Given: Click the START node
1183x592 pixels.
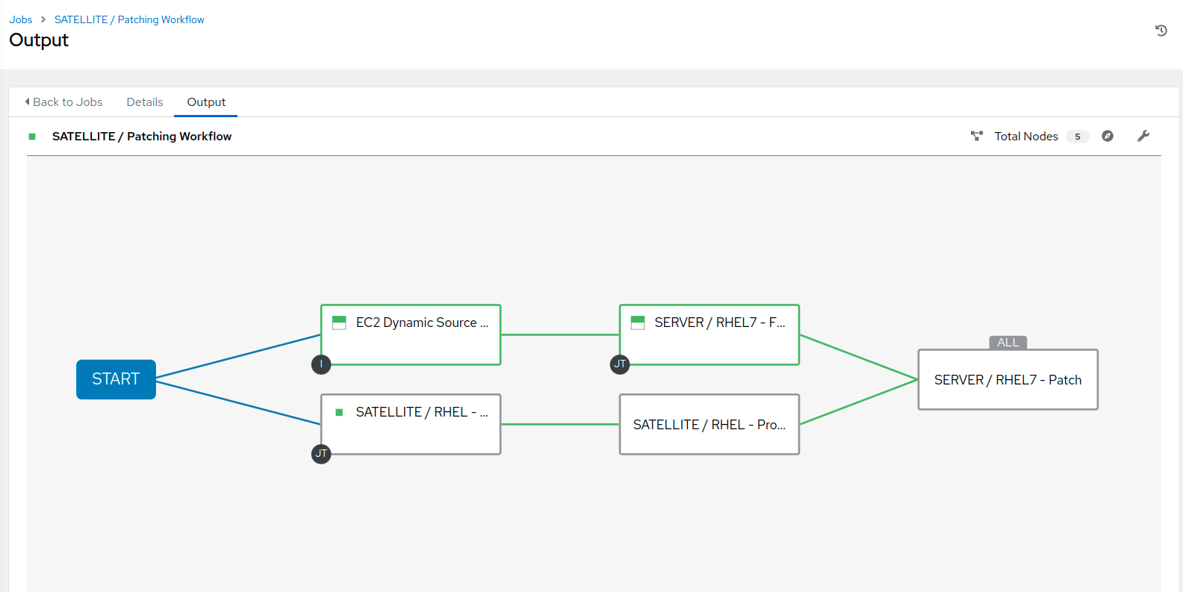Looking at the screenshot, I should [x=116, y=379].
